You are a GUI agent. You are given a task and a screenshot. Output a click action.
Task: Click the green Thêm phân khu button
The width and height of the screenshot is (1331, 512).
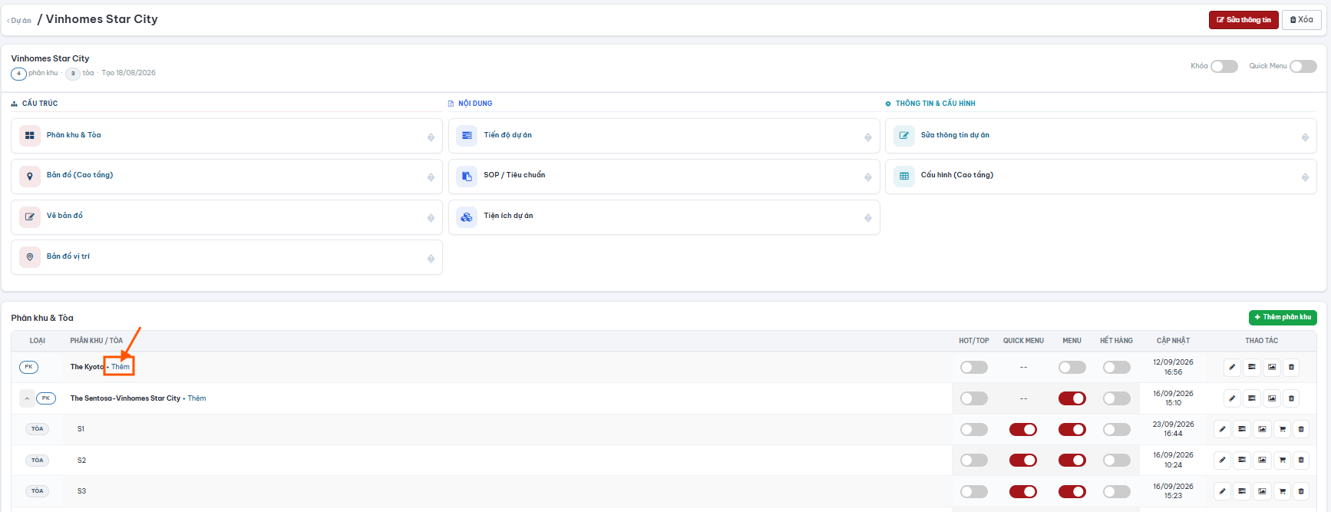click(x=1283, y=317)
